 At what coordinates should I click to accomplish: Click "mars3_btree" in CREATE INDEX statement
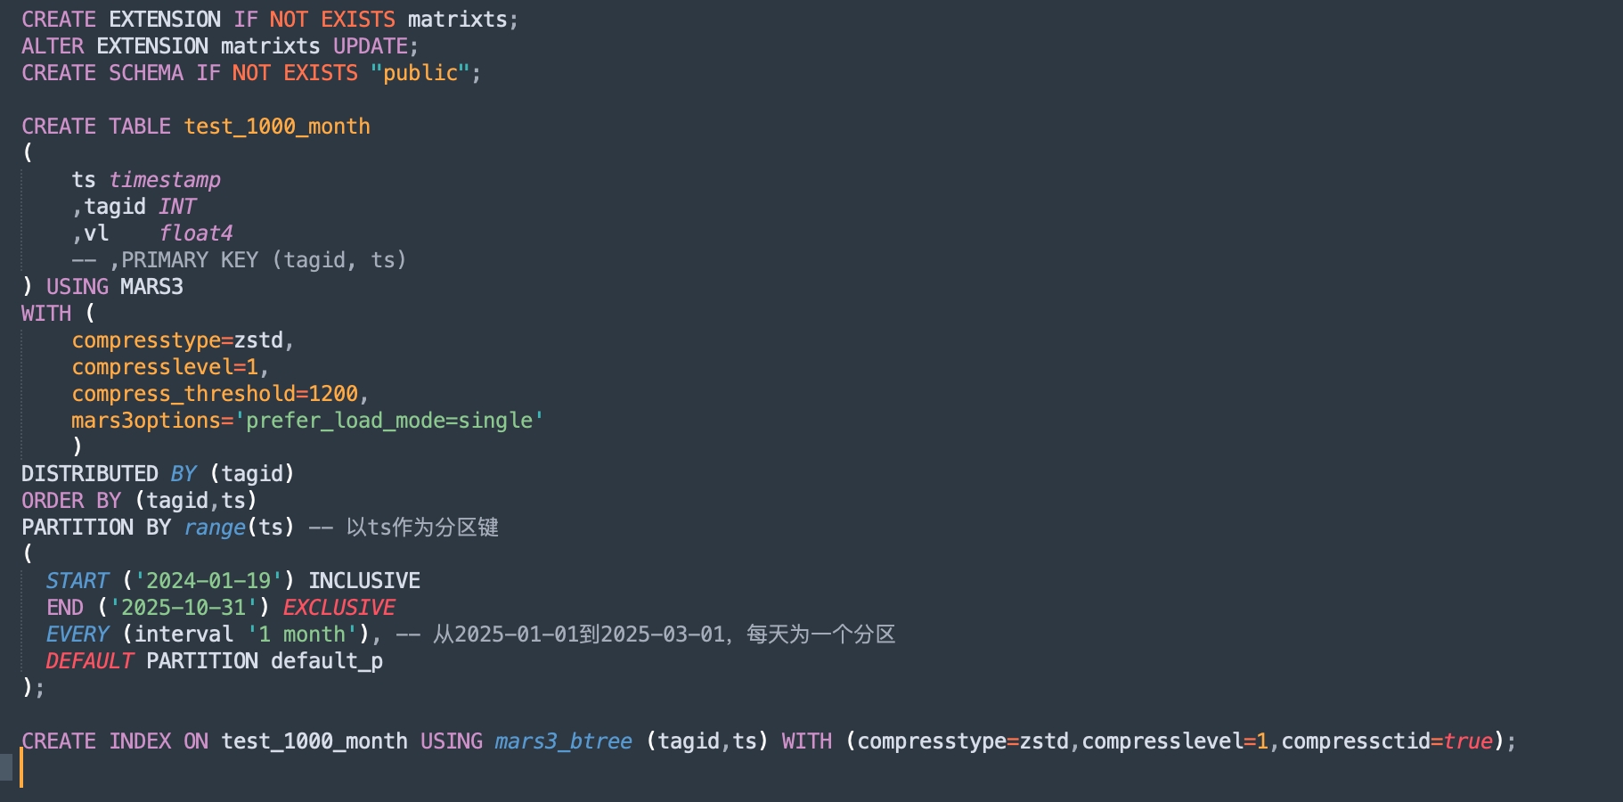563,741
